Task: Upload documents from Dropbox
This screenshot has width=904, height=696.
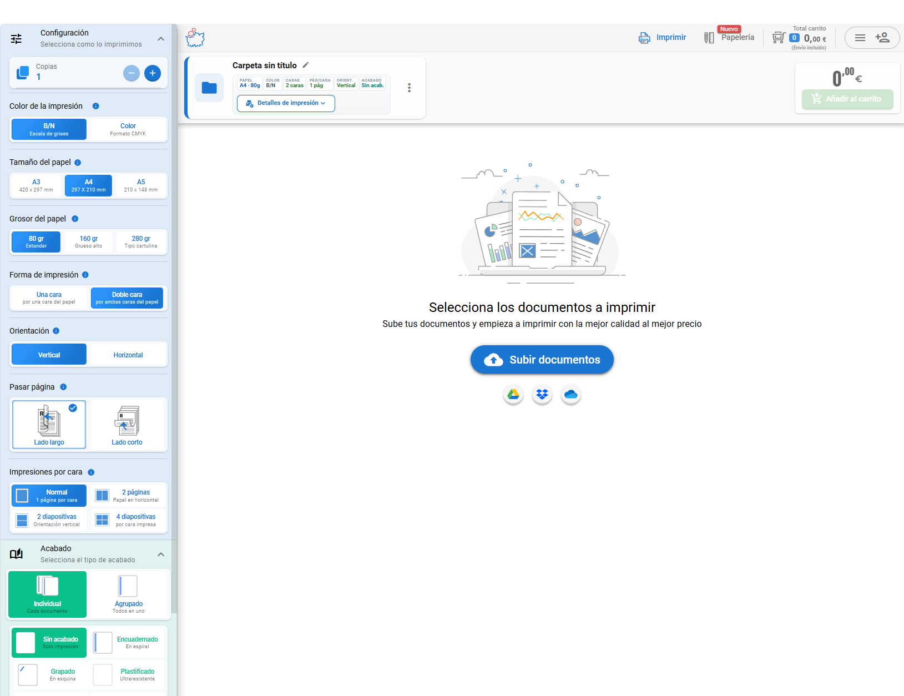Action: 542,394
